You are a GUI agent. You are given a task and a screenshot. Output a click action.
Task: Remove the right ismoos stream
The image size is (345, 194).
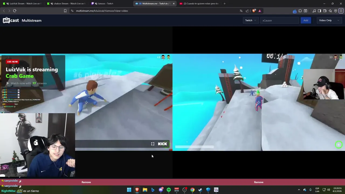click(x=259, y=182)
